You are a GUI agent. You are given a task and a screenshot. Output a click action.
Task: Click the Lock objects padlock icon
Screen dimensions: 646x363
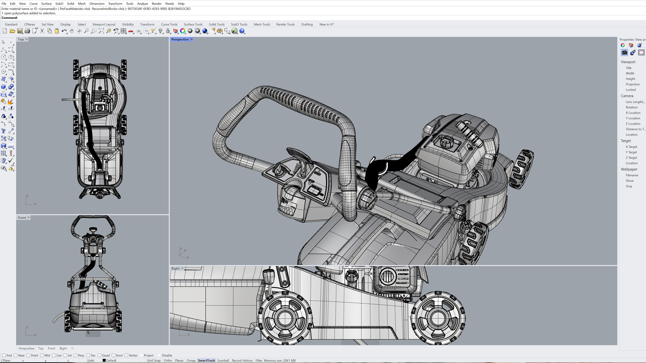click(x=168, y=31)
